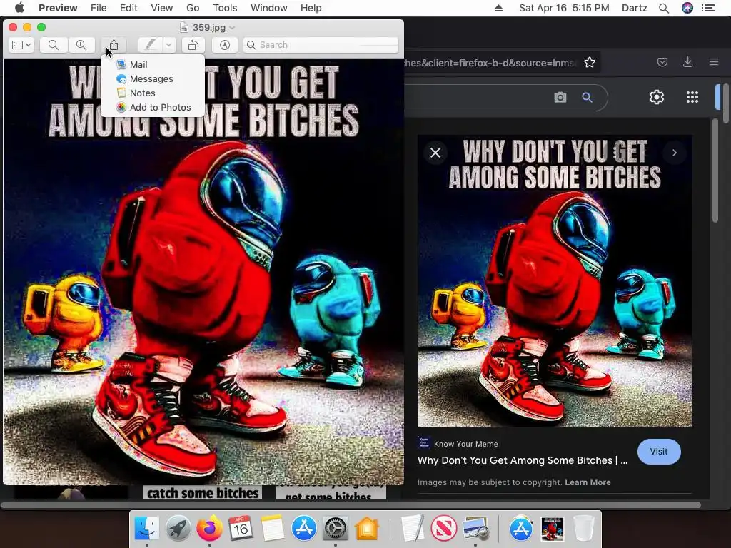Click the Preview app icon in the Dock

point(475,528)
